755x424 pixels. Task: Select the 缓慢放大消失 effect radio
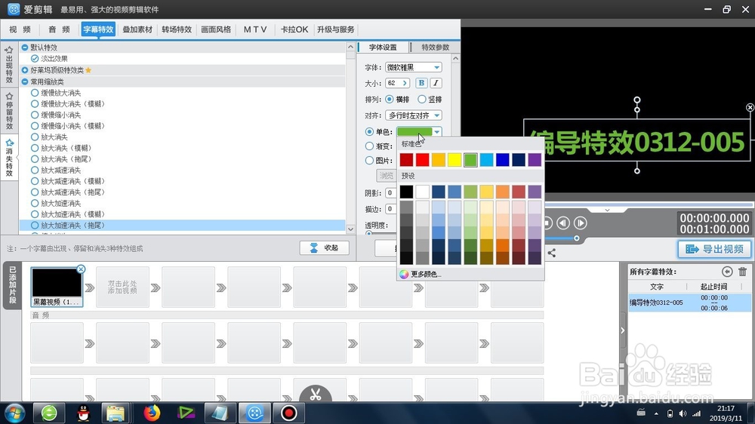click(35, 92)
